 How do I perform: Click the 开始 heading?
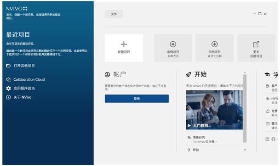pyautogui.click(x=200, y=74)
